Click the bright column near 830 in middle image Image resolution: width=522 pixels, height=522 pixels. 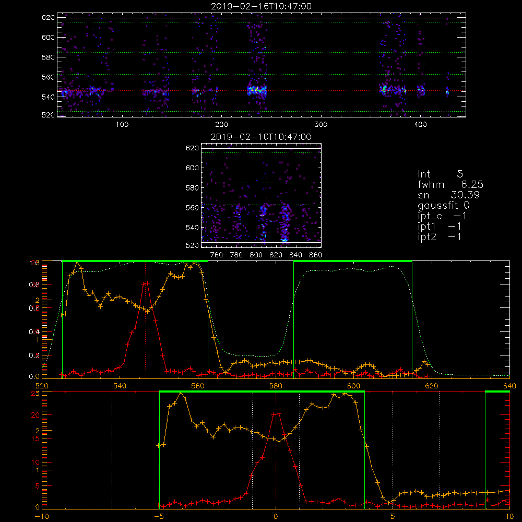click(x=285, y=223)
